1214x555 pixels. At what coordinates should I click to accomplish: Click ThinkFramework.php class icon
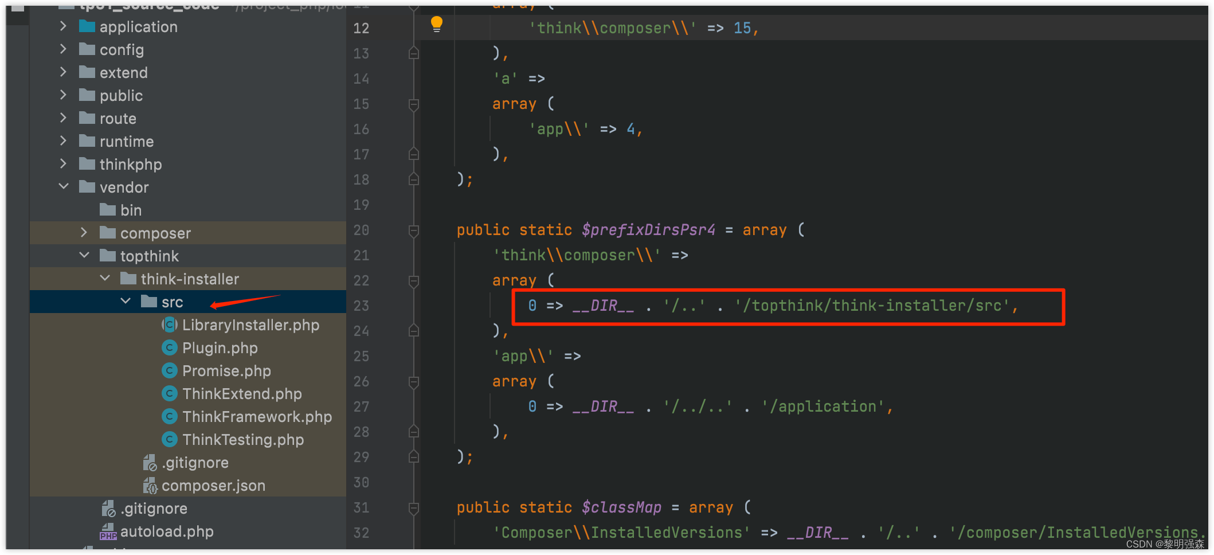170,417
